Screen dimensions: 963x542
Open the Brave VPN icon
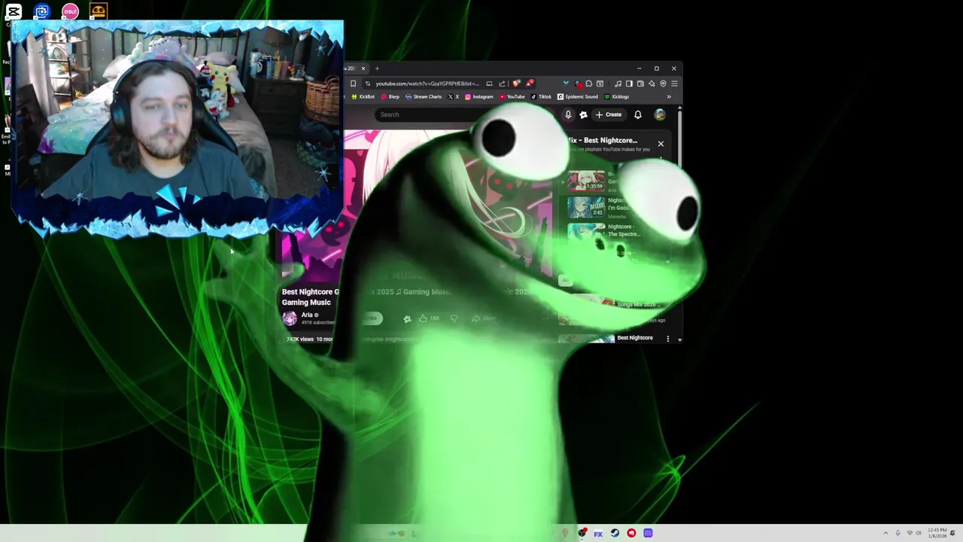663,84
